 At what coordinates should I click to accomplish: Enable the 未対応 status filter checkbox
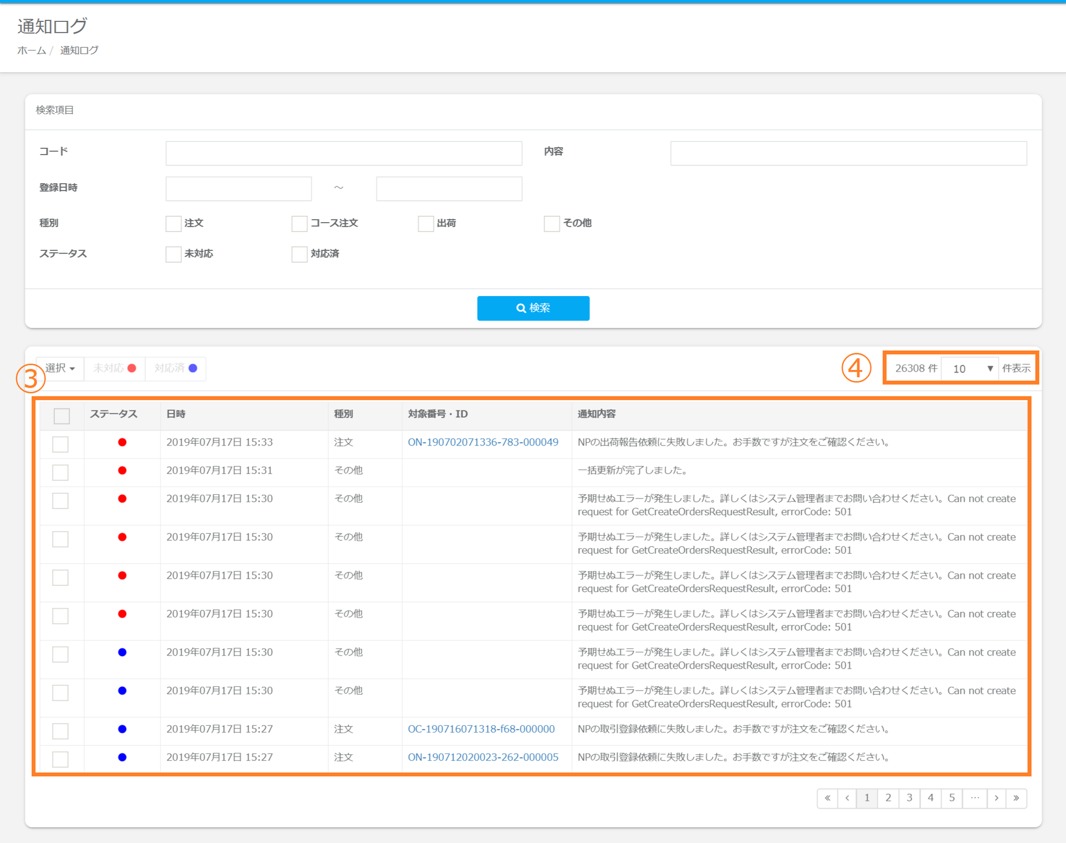pos(173,254)
